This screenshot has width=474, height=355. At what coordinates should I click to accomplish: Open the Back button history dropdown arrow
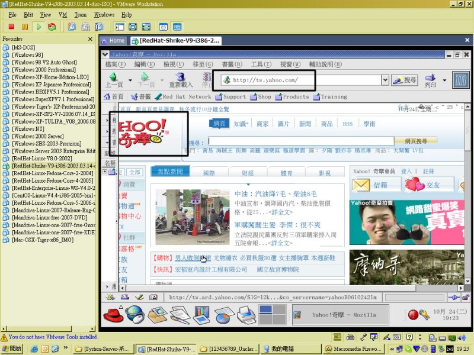(130, 80)
